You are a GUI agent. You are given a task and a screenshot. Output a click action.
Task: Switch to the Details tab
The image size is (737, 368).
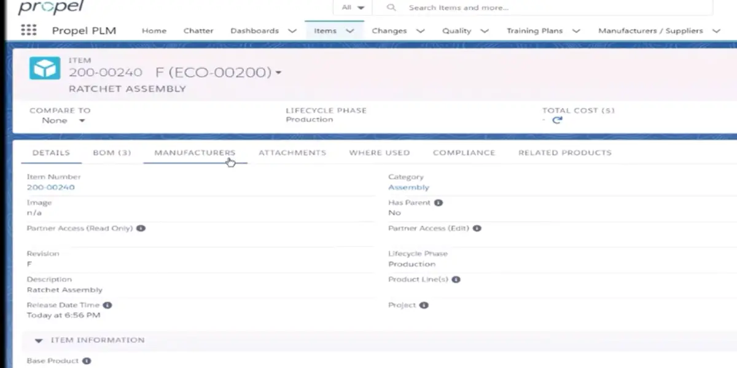coord(51,153)
